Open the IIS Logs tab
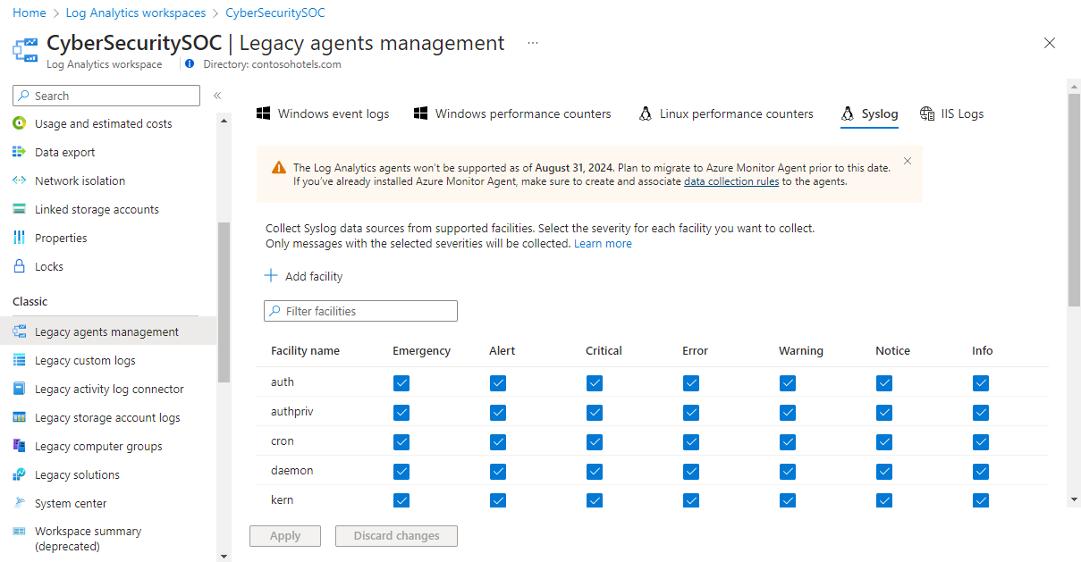The height and width of the screenshot is (562, 1081). tap(951, 113)
